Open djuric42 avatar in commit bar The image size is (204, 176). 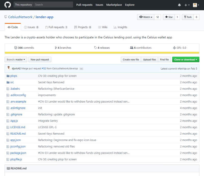click(x=9, y=68)
